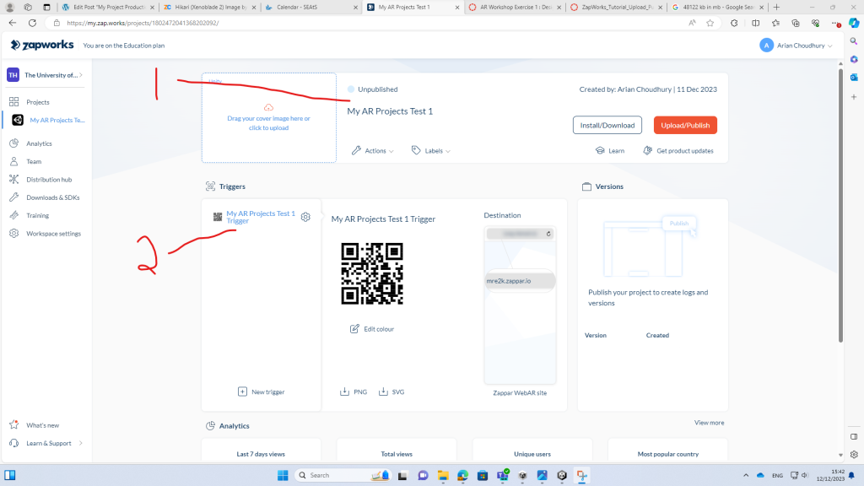Image resolution: width=864 pixels, height=486 pixels.
Task: Select Projects in the sidebar menu
Action: click(38, 102)
